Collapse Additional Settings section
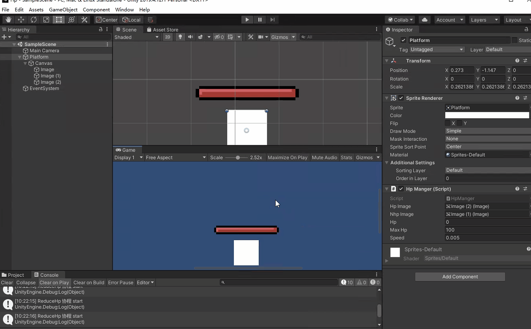 387,163
